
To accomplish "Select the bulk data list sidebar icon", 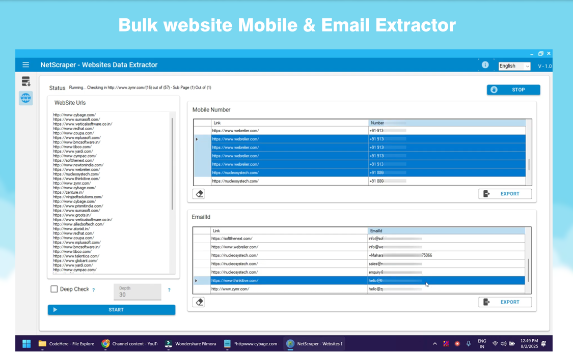I will (25, 81).
